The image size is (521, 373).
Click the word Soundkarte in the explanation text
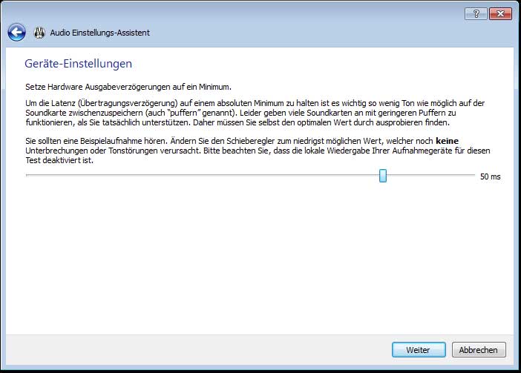pyautogui.click(x=45, y=113)
